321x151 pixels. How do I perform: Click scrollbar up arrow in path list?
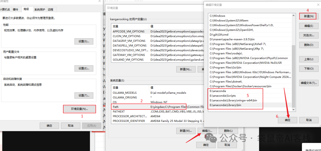click(293, 16)
